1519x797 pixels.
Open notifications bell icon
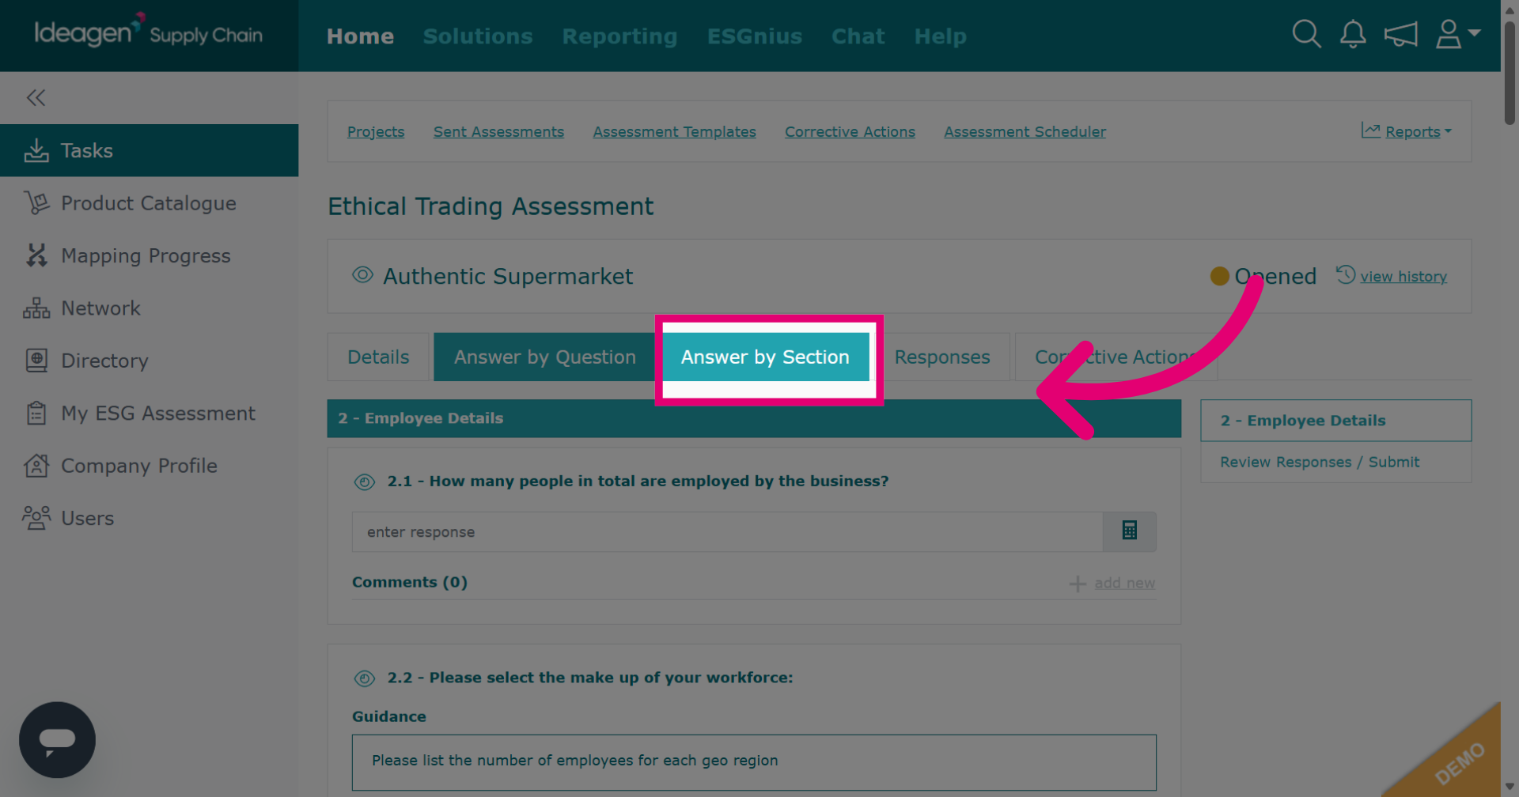pyautogui.click(x=1353, y=34)
